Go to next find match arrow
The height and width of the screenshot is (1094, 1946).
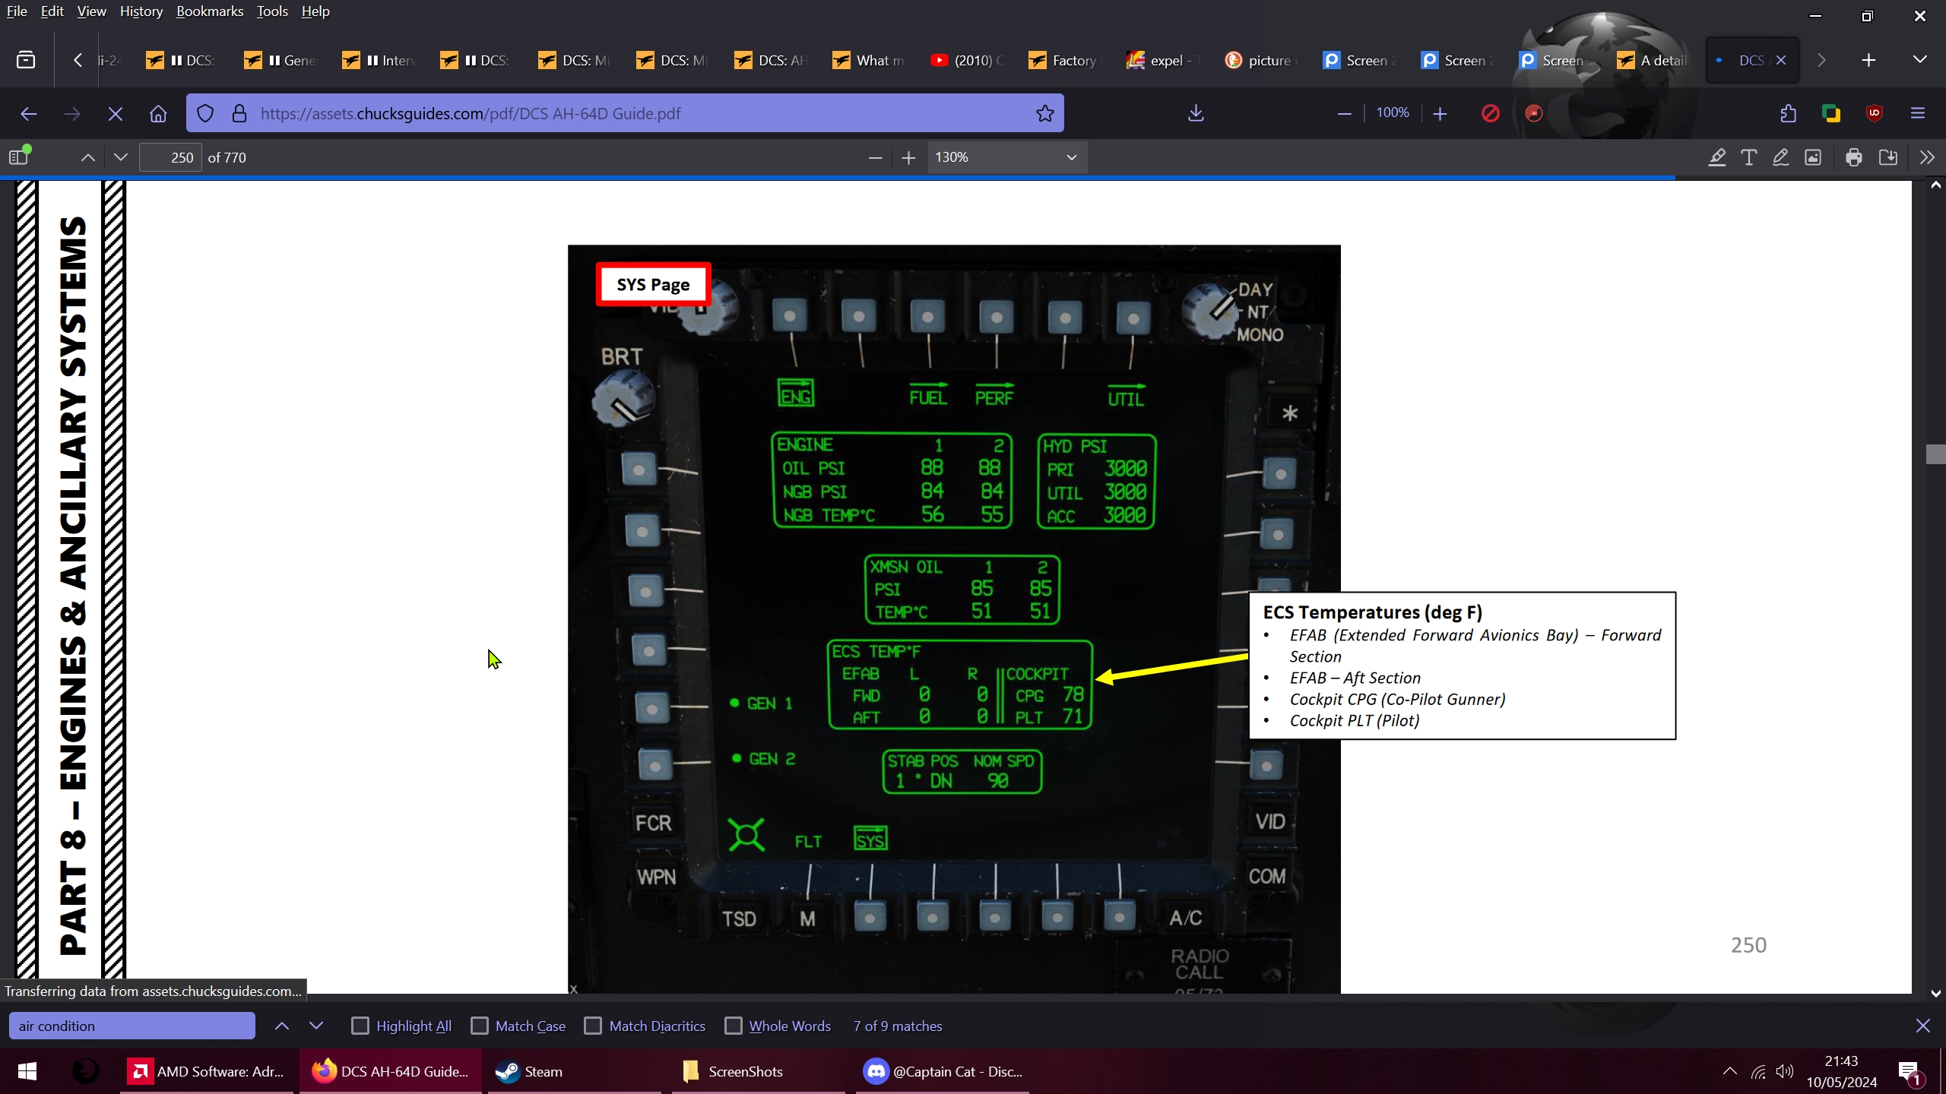(316, 1026)
